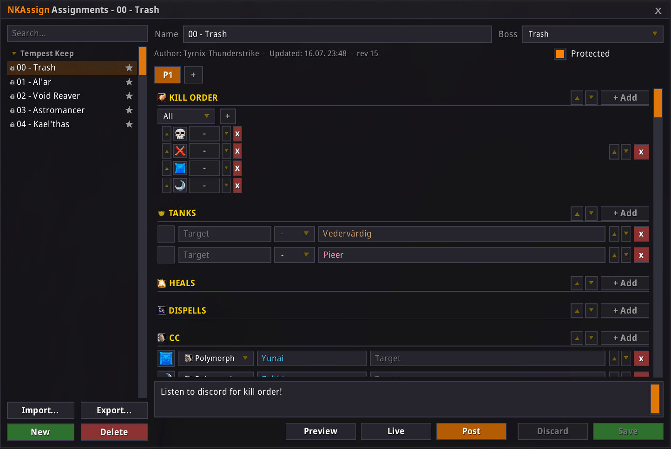This screenshot has height=449, width=671.
Task: Move KILL ORDER section down
Action: click(x=591, y=98)
